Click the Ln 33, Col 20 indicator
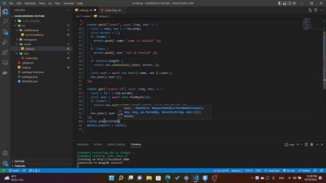 pos(221,171)
